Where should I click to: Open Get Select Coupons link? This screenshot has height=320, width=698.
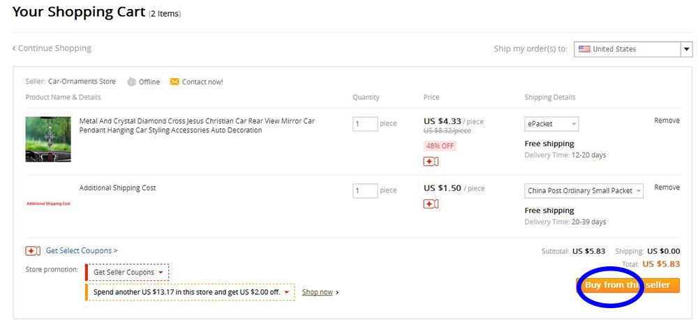82,251
